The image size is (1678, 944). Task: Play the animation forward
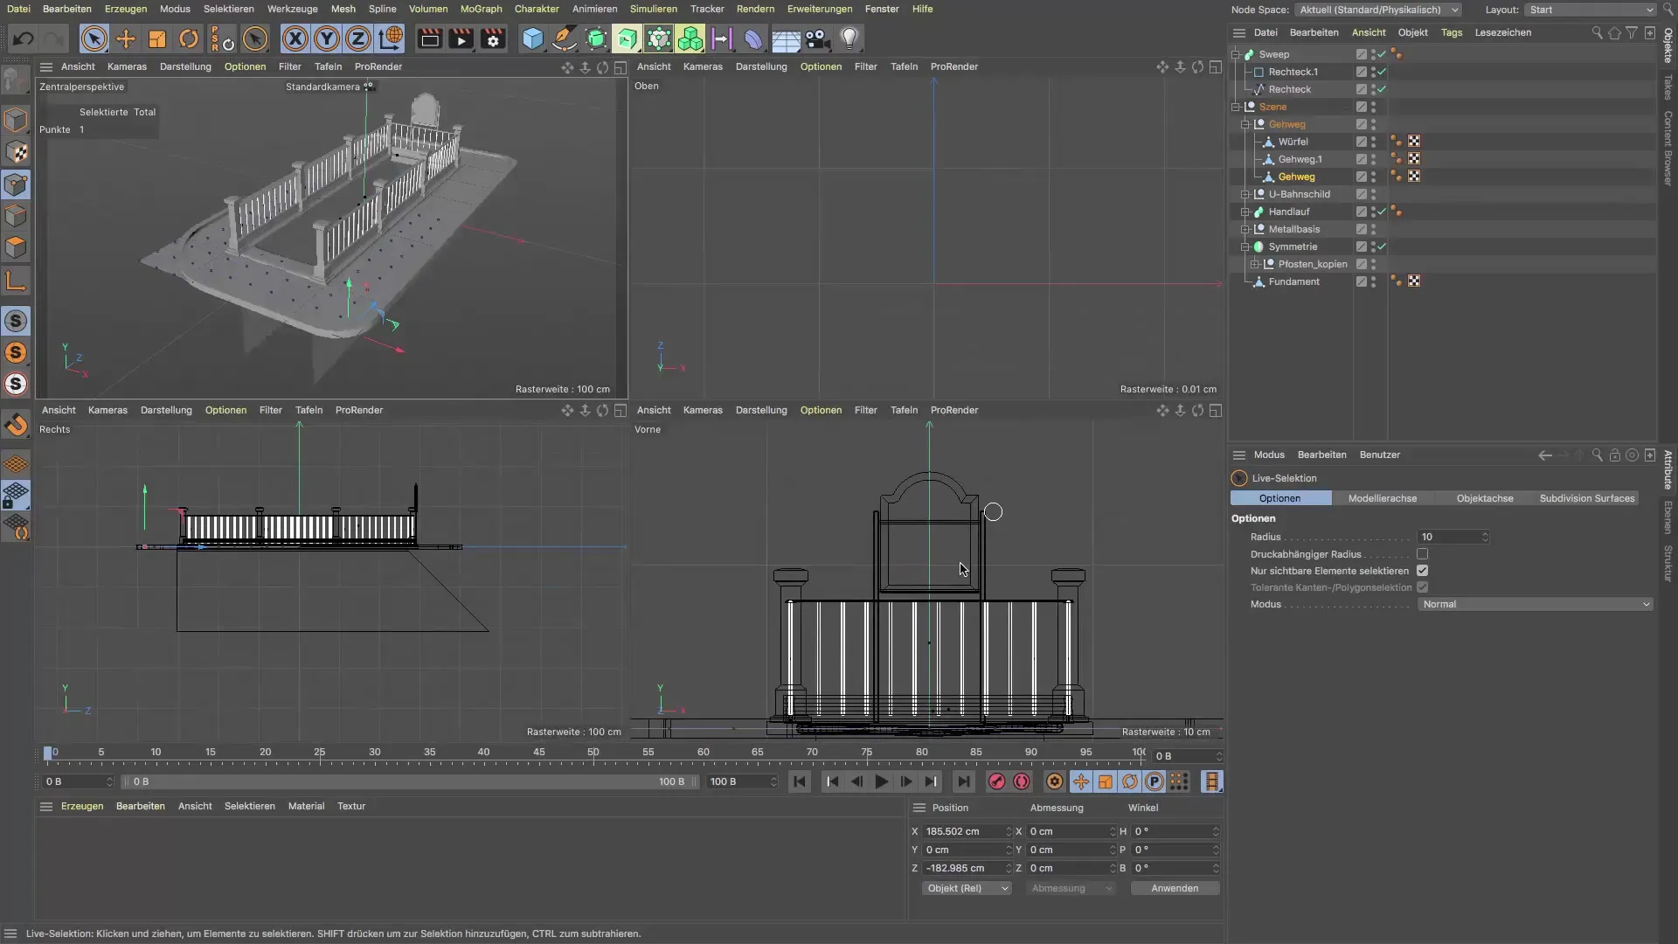[881, 781]
